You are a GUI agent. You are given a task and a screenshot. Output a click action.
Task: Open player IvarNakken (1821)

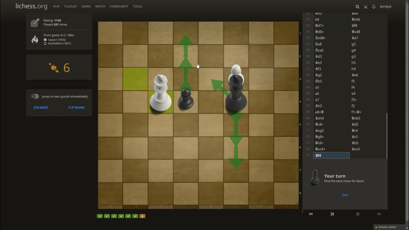tap(59, 43)
